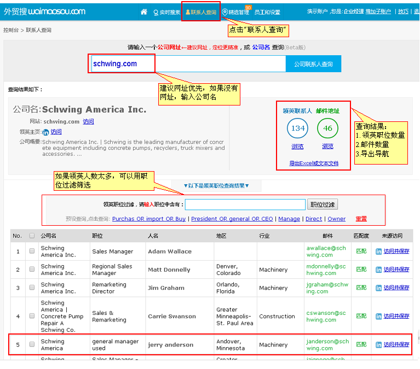Click 匹配 status in Adam Wallace row
The width and height of the screenshot is (420, 369).
click(361, 251)
